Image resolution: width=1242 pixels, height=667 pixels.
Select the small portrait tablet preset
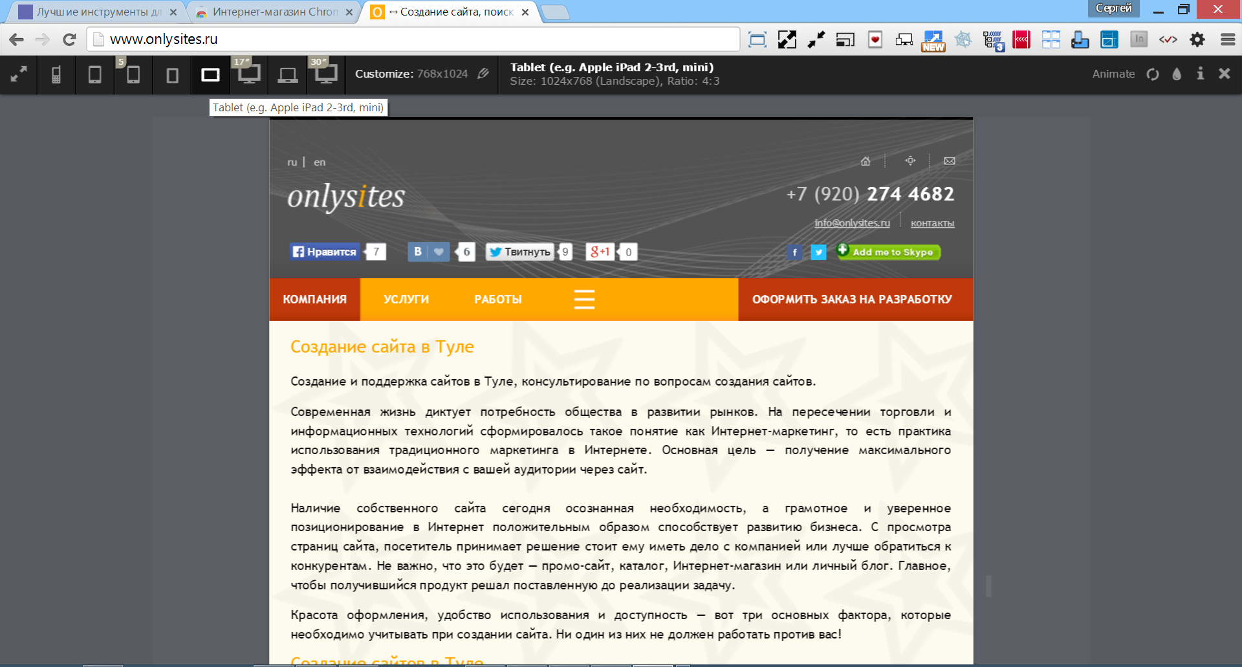[172, 76]
